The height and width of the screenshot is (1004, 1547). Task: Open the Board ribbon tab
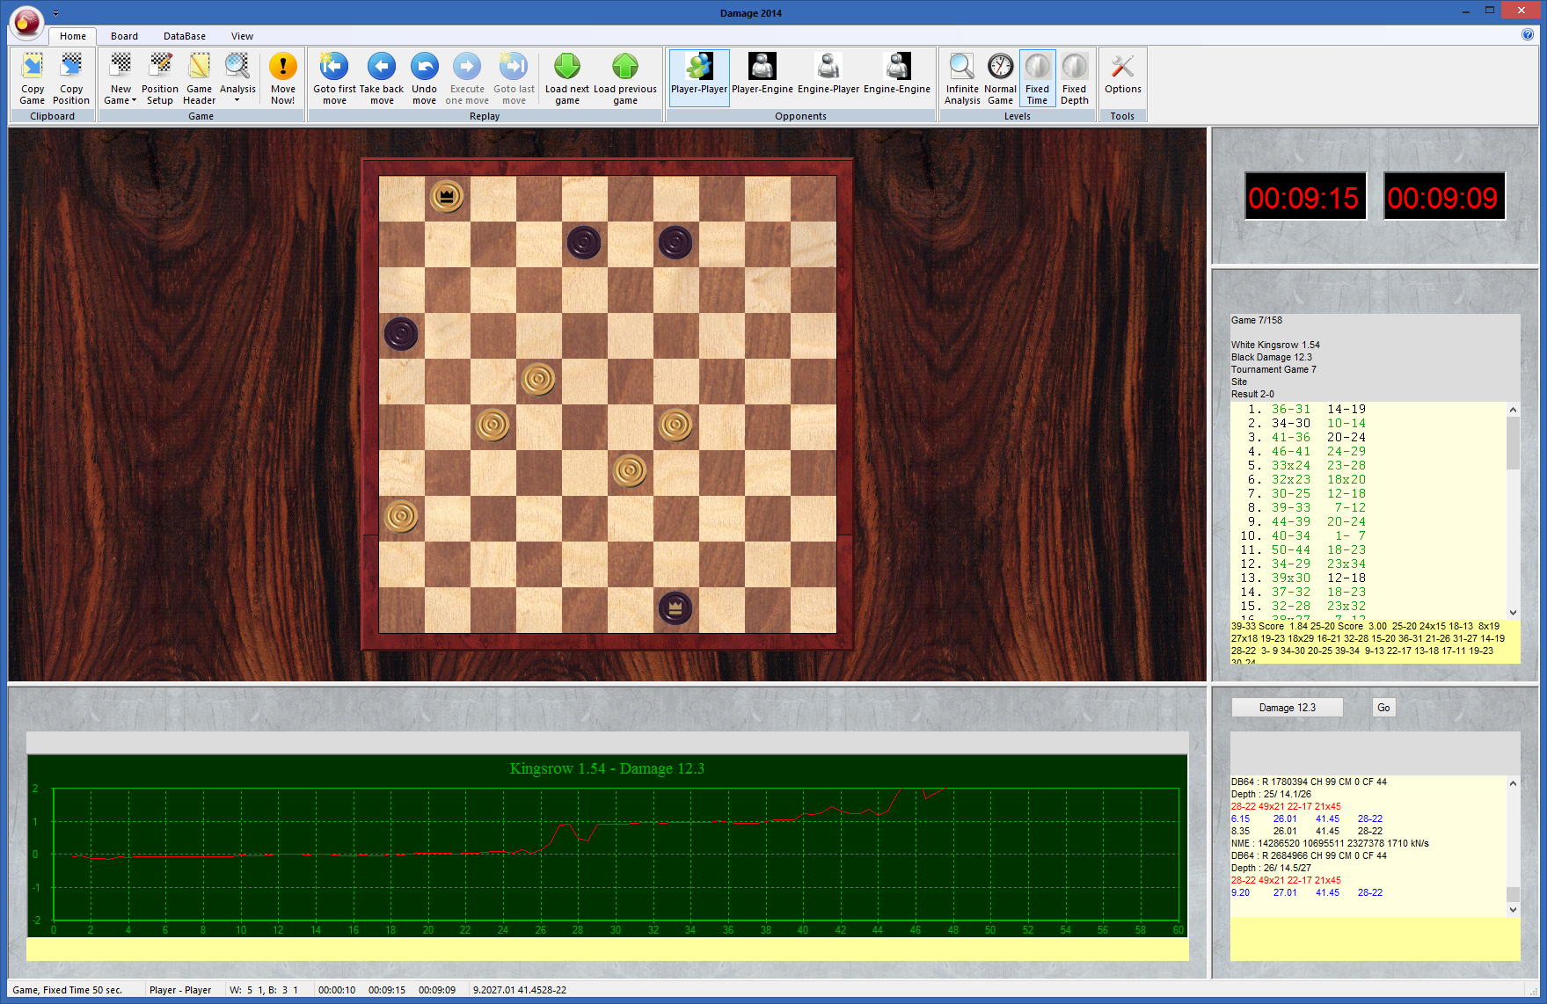(x=124, y=36)
